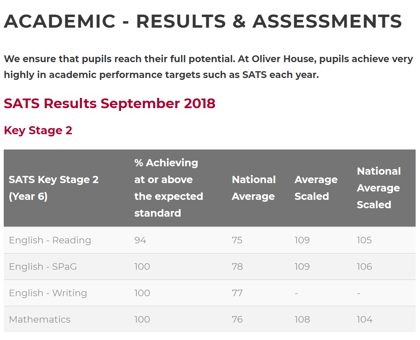Image resolution: width=420 pixels, height=340 pixels.
Task: Click the introductory paragraph about Oliver House
Action: click(208, 67)
